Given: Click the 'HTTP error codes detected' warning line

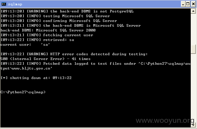Looking at the screenshot, I should coord(74,54).
